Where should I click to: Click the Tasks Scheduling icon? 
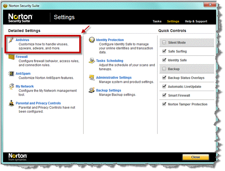point(92,60)
